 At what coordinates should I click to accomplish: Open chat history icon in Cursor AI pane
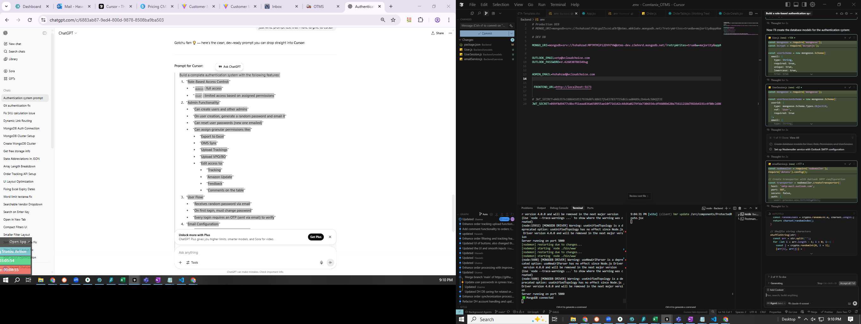846,13
